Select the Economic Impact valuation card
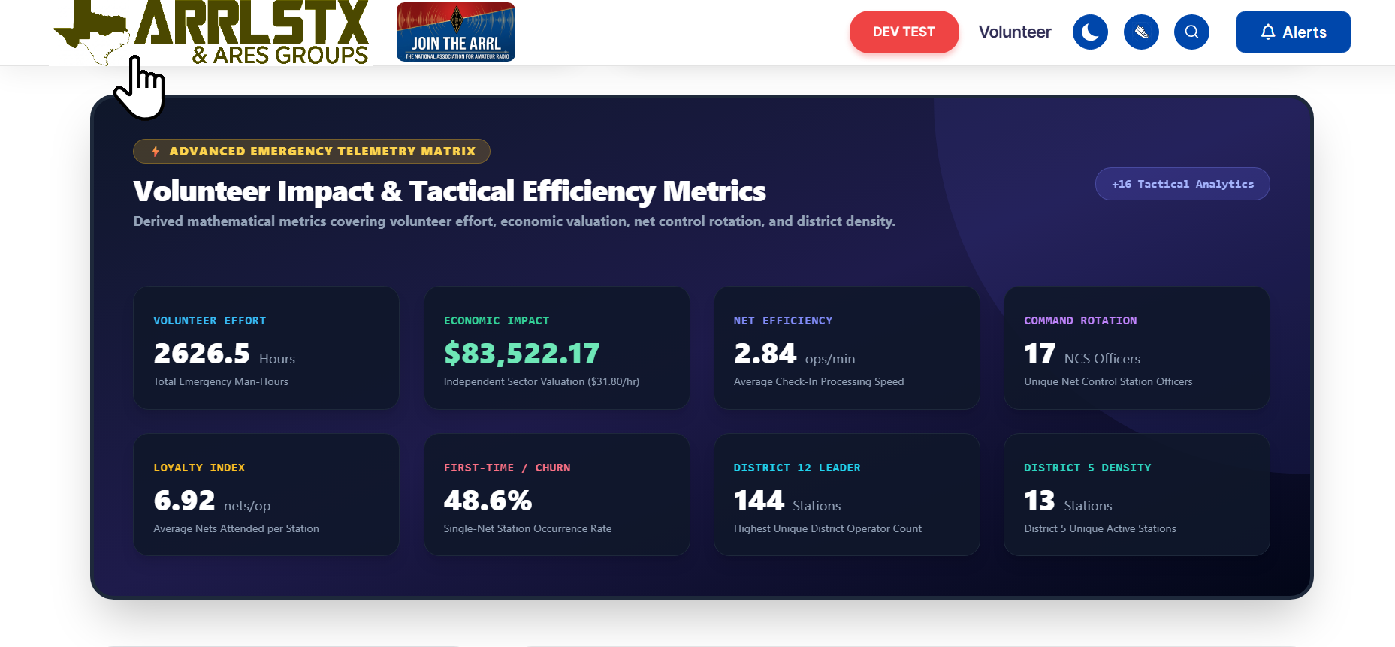This screenshot has height=647, width=1395. point(557,348)
